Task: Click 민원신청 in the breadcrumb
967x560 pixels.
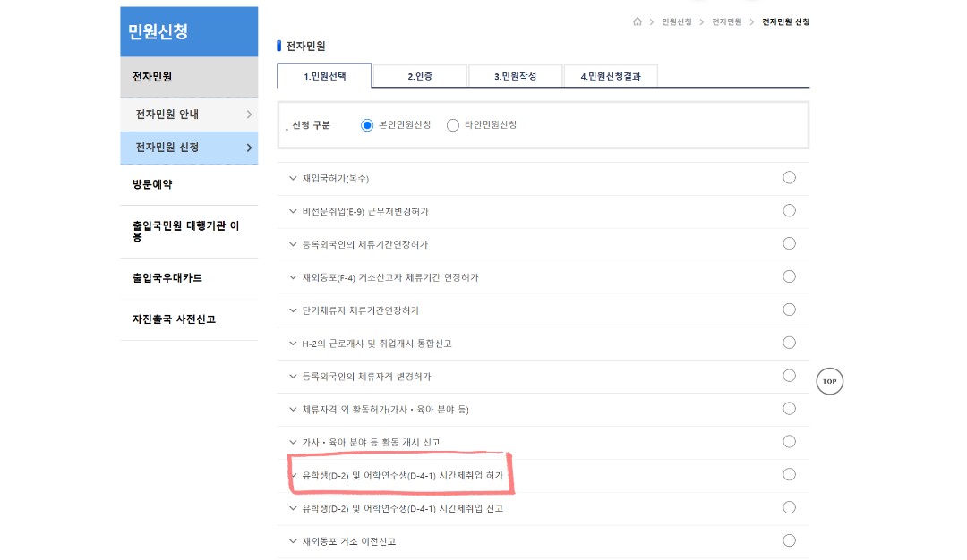Action: 677,21
